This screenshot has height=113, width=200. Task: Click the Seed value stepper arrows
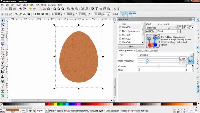[x=192, y=70]
